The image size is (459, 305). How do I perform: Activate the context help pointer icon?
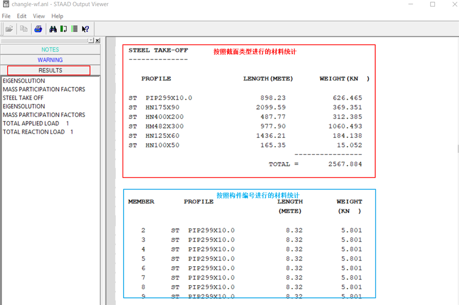click(x=86, y=29)
